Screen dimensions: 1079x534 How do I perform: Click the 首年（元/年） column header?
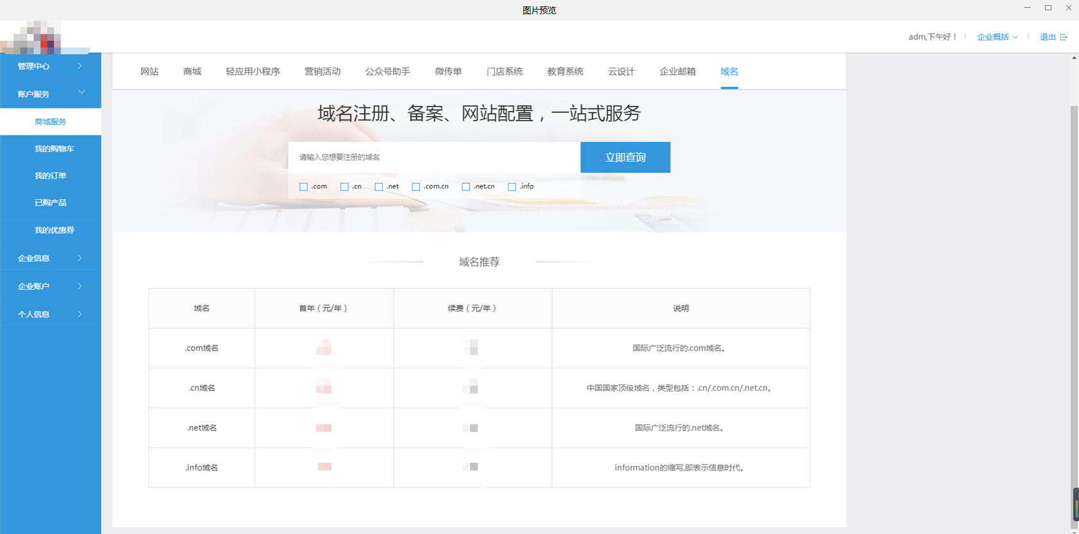(324, 308)
